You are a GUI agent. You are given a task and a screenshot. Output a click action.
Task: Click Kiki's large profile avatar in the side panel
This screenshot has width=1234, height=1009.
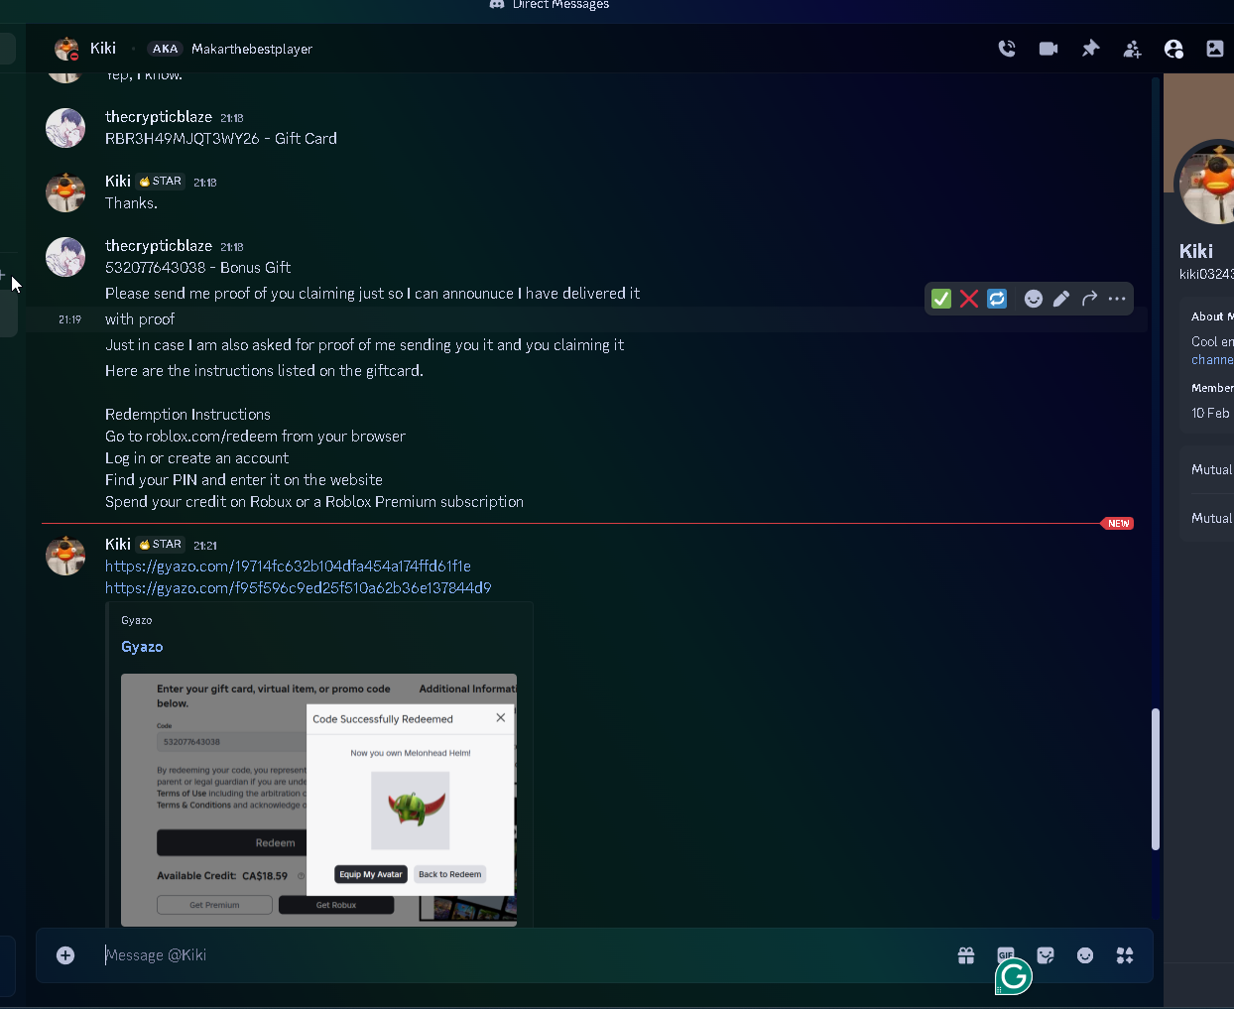(1205, 184)
